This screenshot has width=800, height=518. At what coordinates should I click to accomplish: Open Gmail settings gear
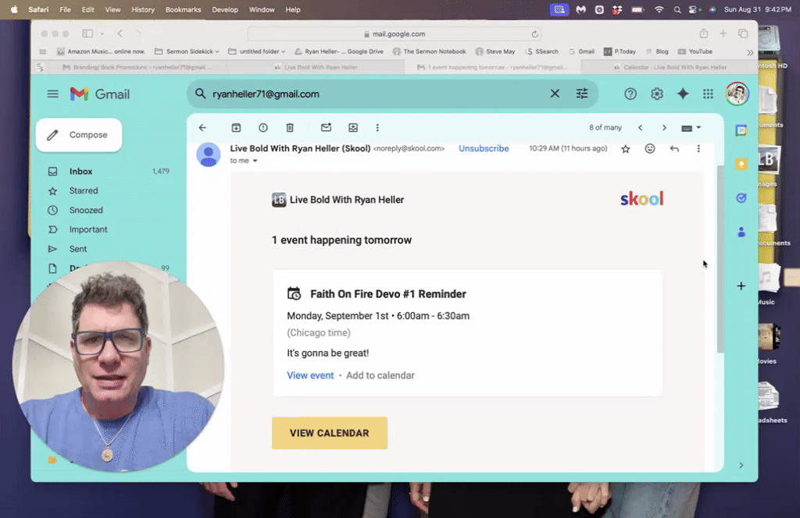[656, 94]
